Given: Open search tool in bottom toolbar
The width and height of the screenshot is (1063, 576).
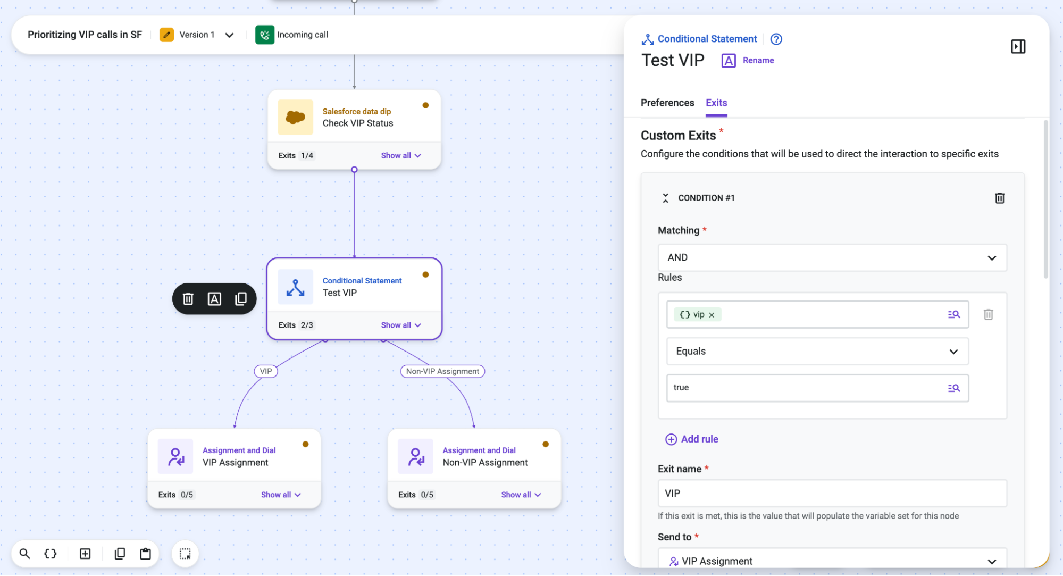Looking at the screenshot, I should coord(24,554).
